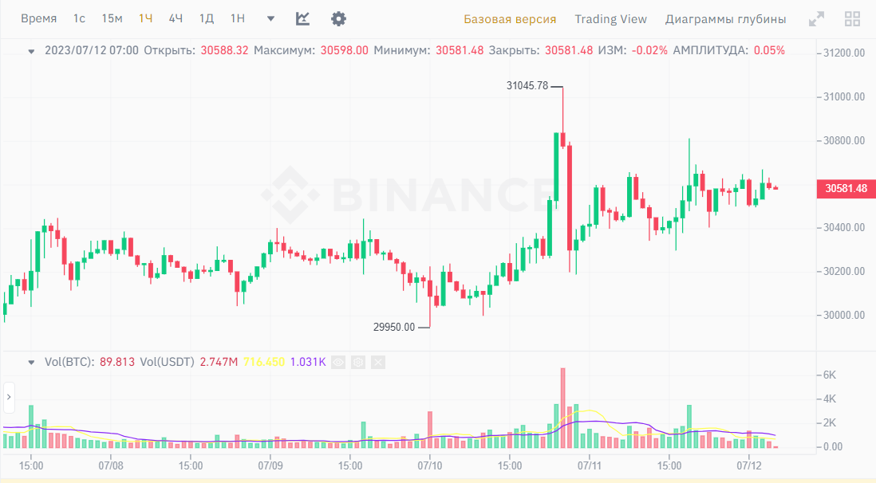Expand chart to fullscreen
Image resolution: width=876 pixels, height=483 pixels.
point(816,19)
